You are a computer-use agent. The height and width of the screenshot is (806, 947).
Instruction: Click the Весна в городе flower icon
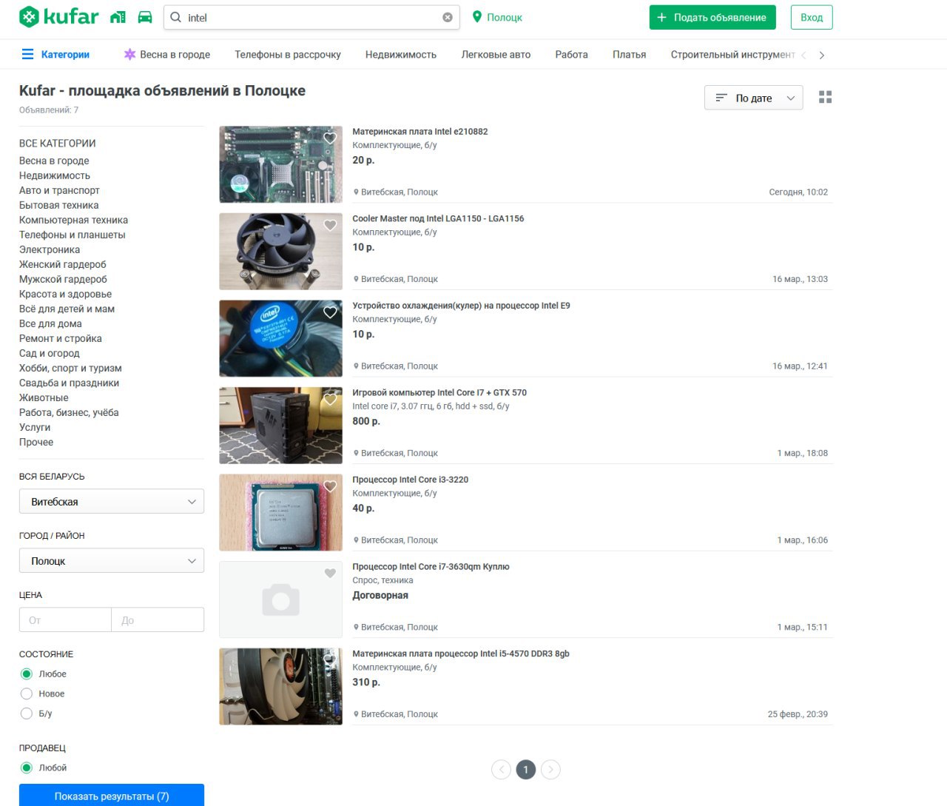129,54
